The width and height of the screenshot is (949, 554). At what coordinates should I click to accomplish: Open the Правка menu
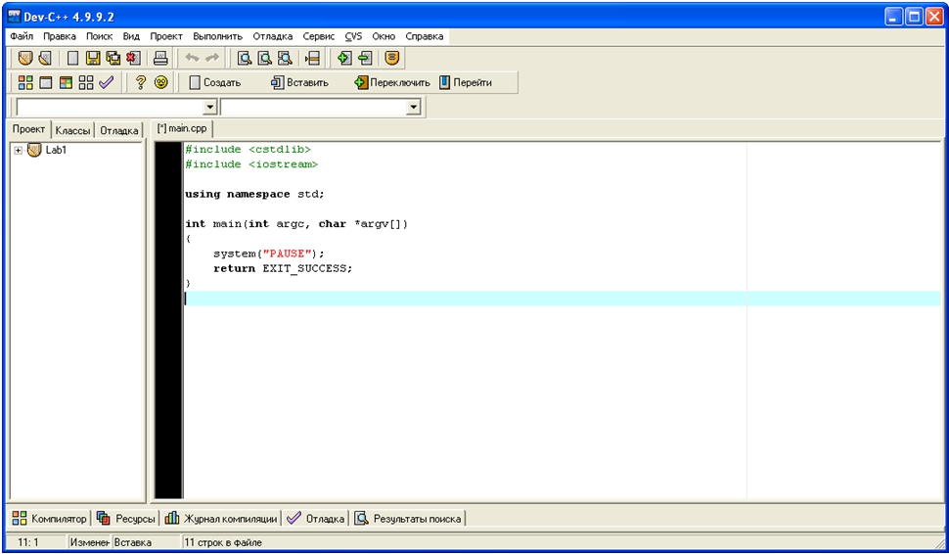tap(60, 36)
